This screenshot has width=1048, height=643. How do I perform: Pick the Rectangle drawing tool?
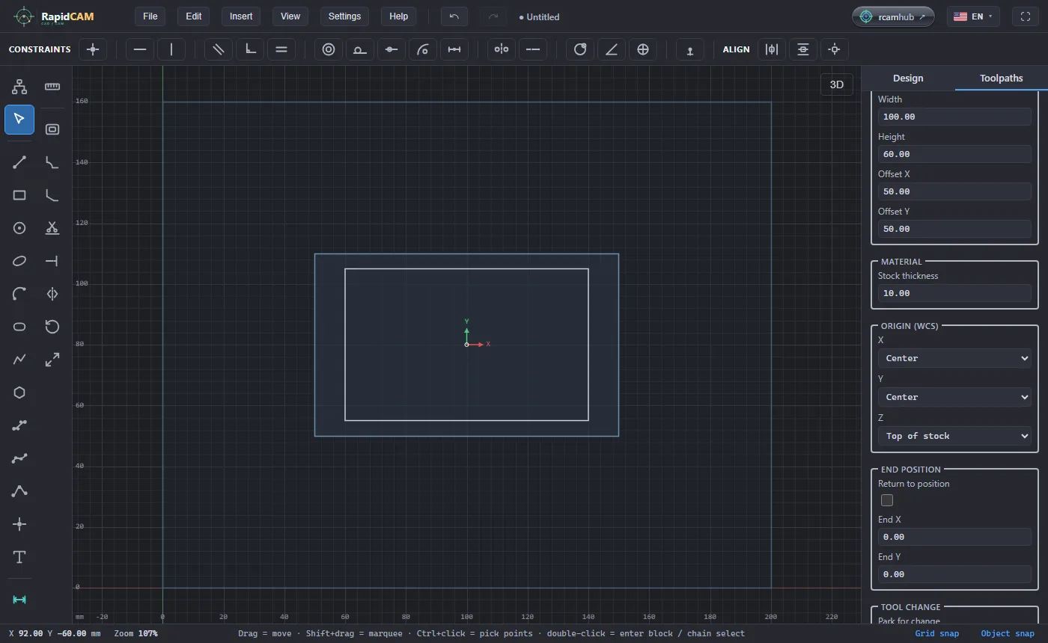tap(19, 195)
